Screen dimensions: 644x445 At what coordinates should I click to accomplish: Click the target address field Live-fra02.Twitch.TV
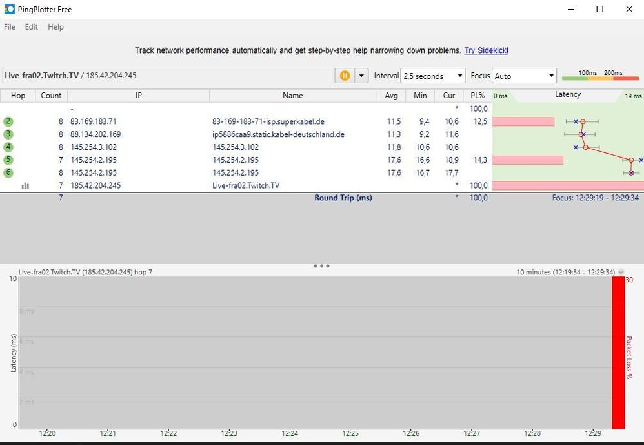(x=166, y=76)
